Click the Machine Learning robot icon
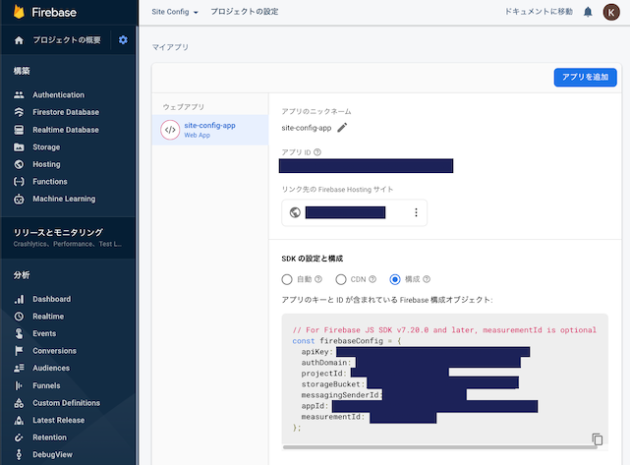The width and height of the screenshot is (630, 465). [19, 199]
